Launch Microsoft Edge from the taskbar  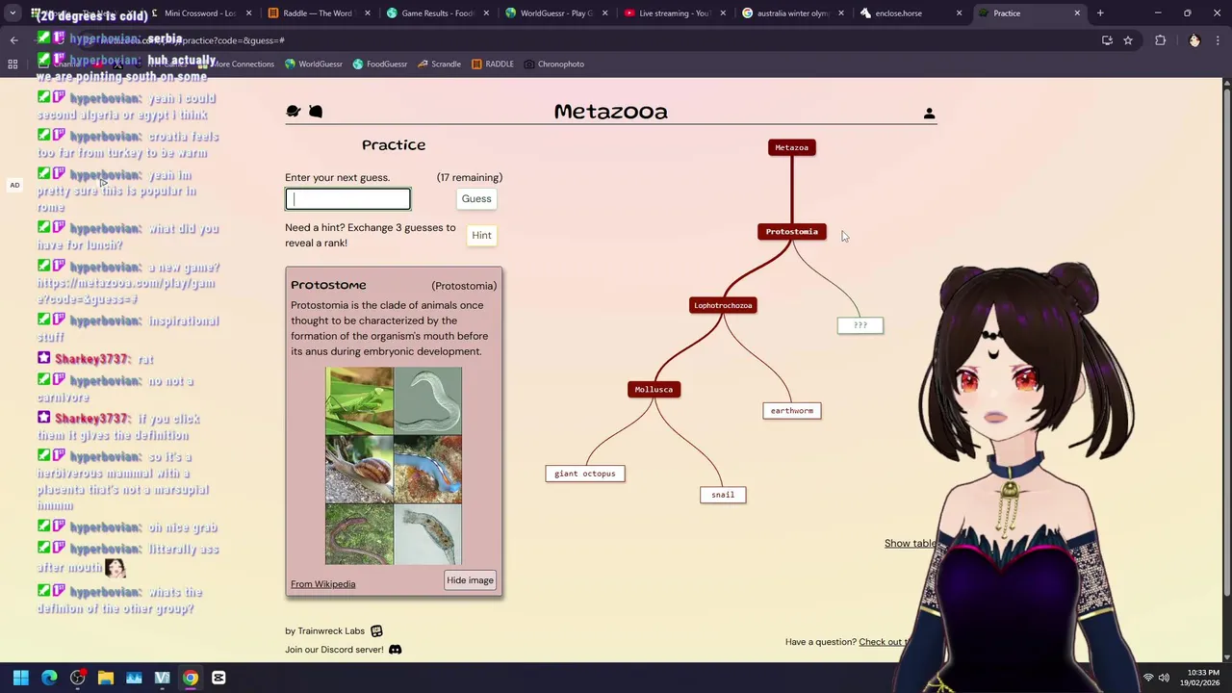pyautogui.click(x=49, y=678)
